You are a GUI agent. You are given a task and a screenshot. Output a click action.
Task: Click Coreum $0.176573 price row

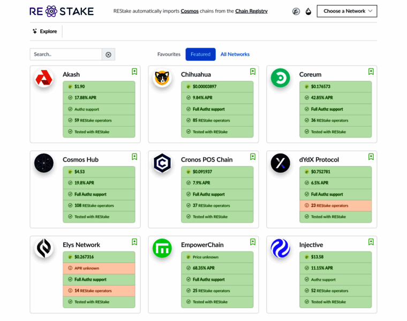335,87
